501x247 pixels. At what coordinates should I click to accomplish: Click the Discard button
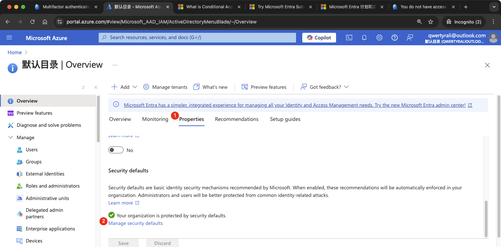point(163,243)
